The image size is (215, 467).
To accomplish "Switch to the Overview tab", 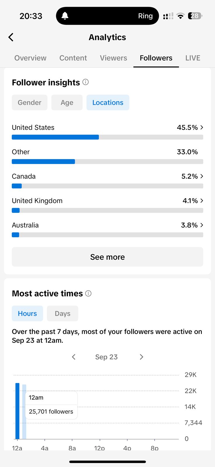I will 30,58.
